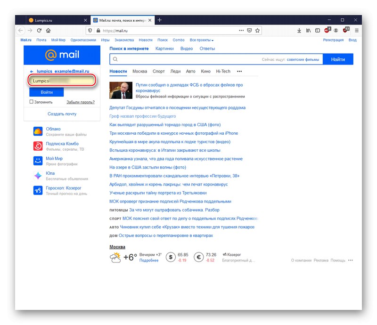377x325 pixels.
Task: Open the Спорт news tab
Action: tap(159, 72)
